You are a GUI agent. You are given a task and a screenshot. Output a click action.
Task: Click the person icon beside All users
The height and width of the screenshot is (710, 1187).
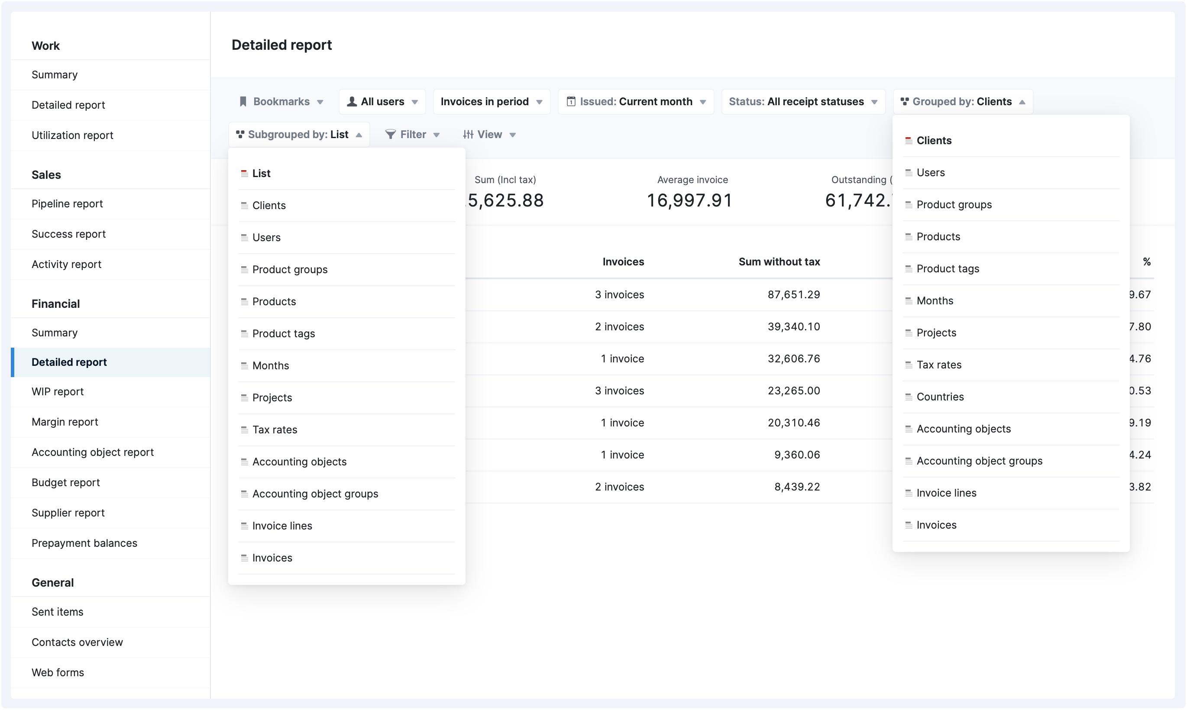(352, 101)
